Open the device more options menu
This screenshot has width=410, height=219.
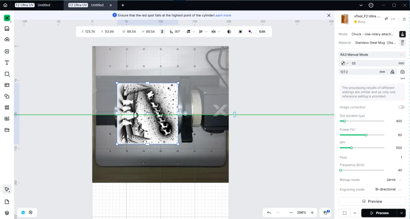393,19
